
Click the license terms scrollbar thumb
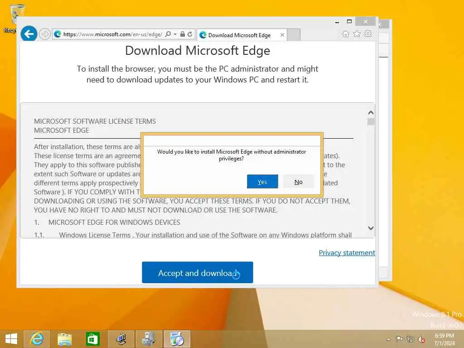point(371,121)
